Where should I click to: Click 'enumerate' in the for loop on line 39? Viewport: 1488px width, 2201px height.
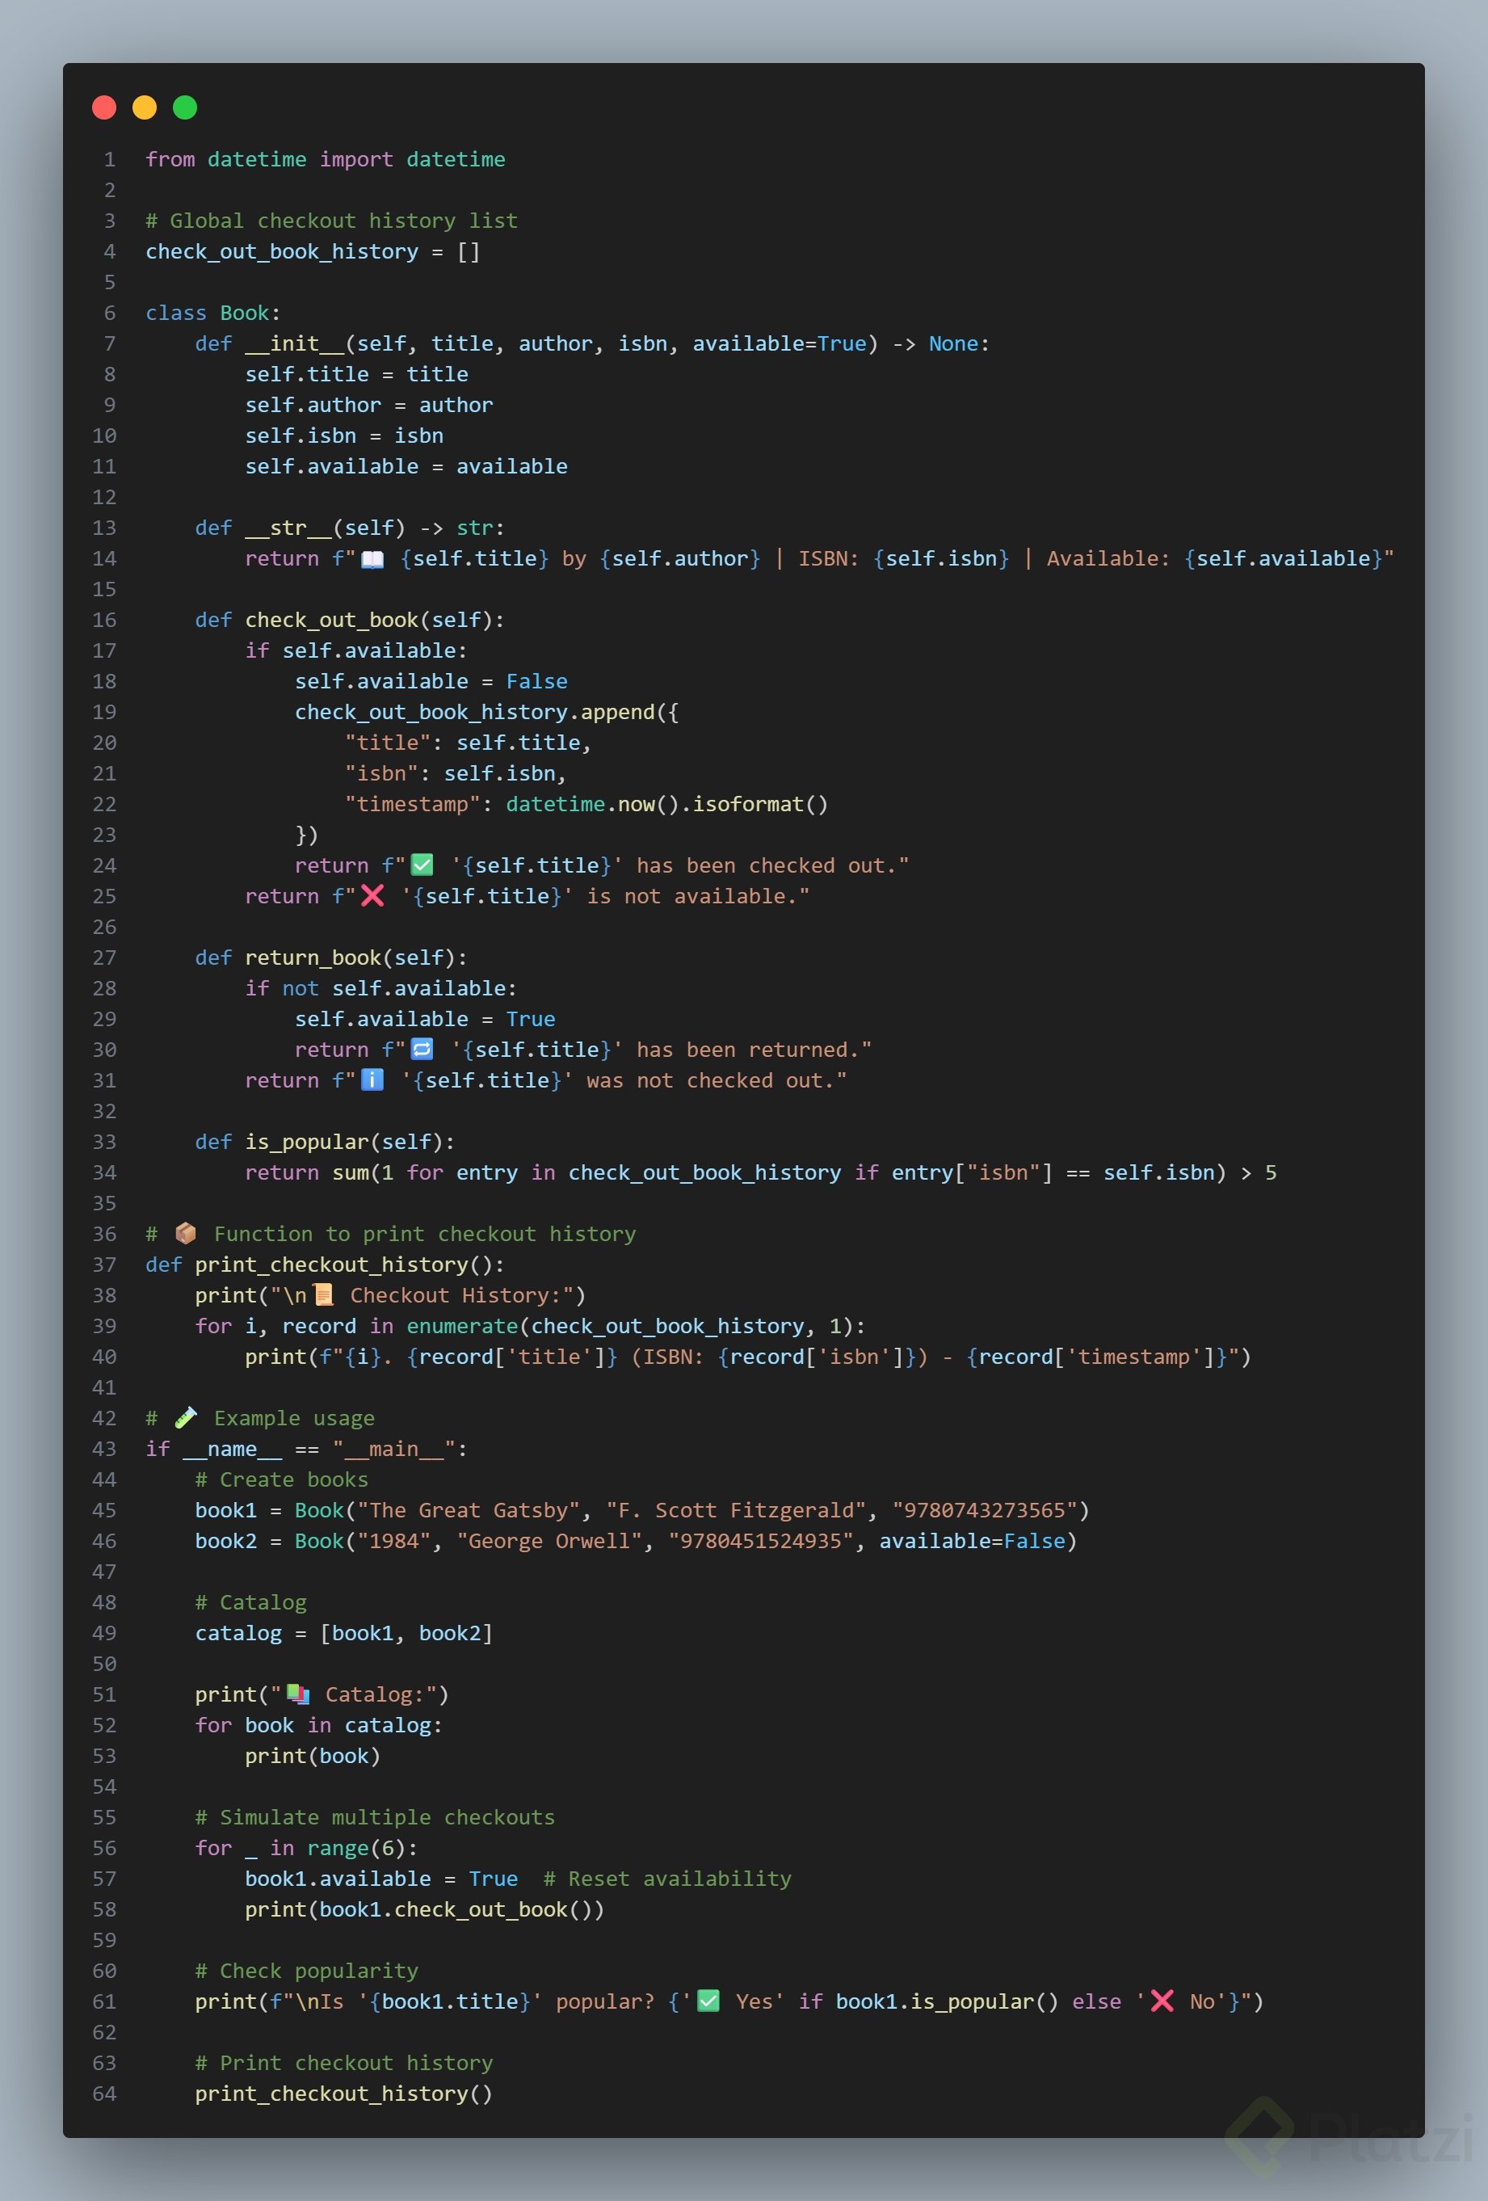(463, 1326)
